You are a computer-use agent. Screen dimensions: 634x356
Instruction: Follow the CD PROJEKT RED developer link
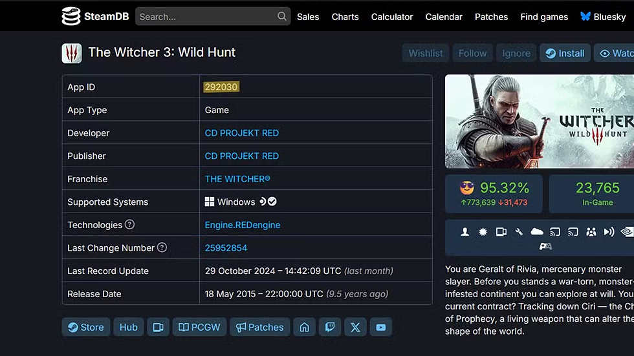242,133
